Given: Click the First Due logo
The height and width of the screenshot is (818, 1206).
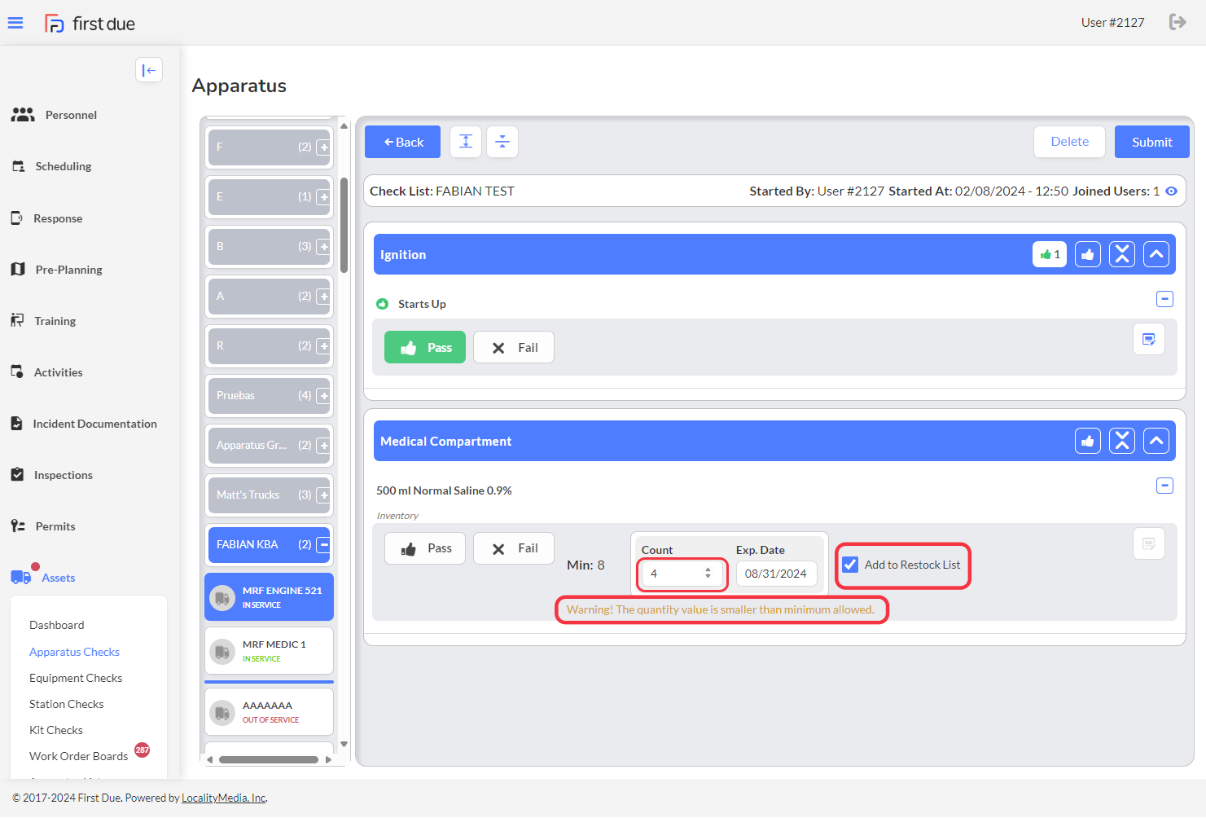Looking at the screenshot, I should click(90, 24).
